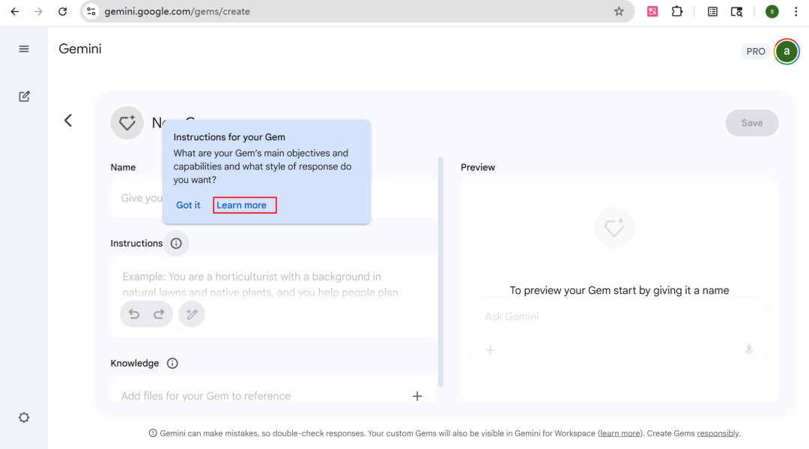Undo instruction edit

click(x=134, y=314)
